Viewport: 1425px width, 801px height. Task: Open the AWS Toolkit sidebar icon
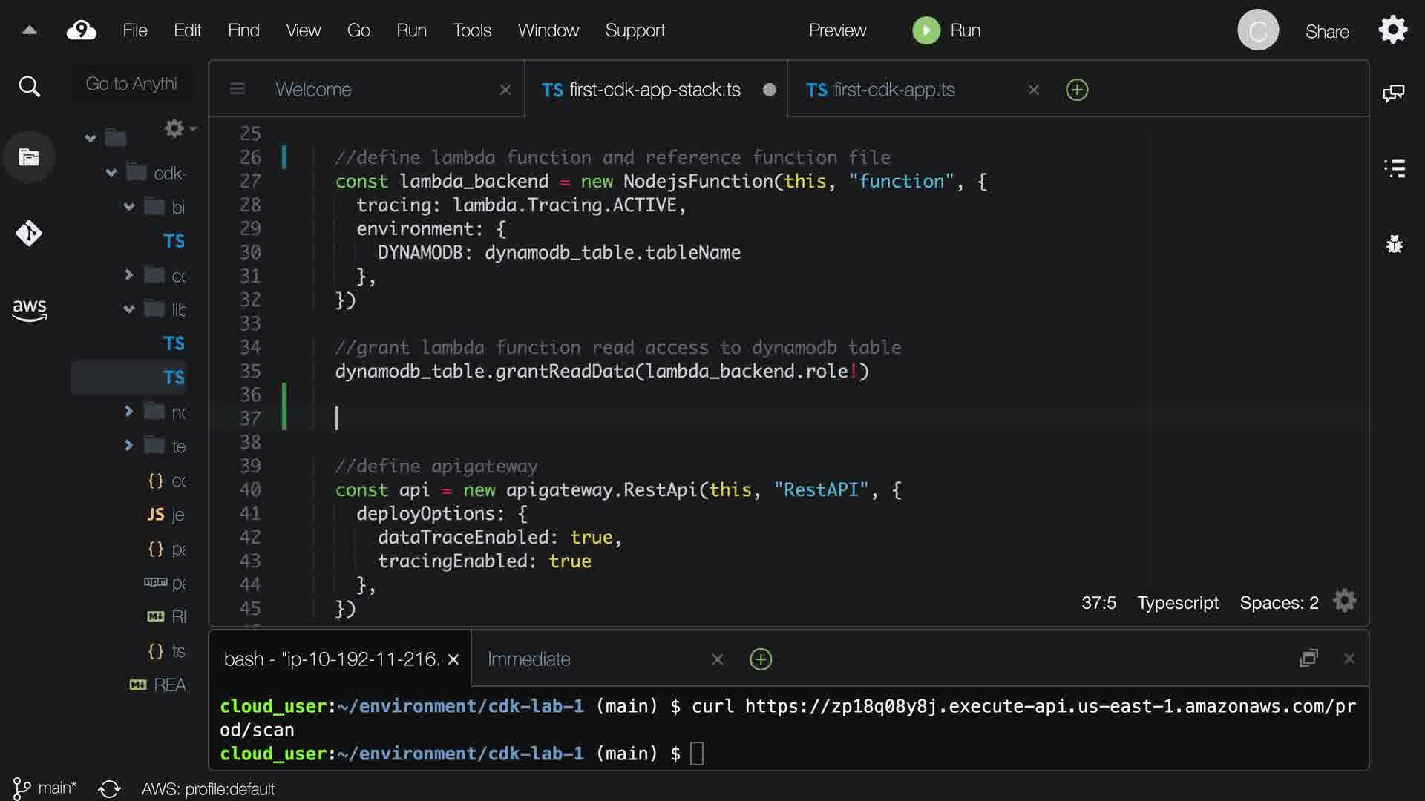[29, 309]
